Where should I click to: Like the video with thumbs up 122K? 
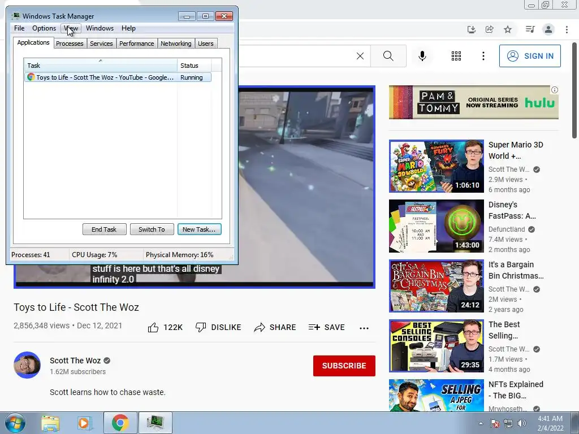tap(165, 327)
